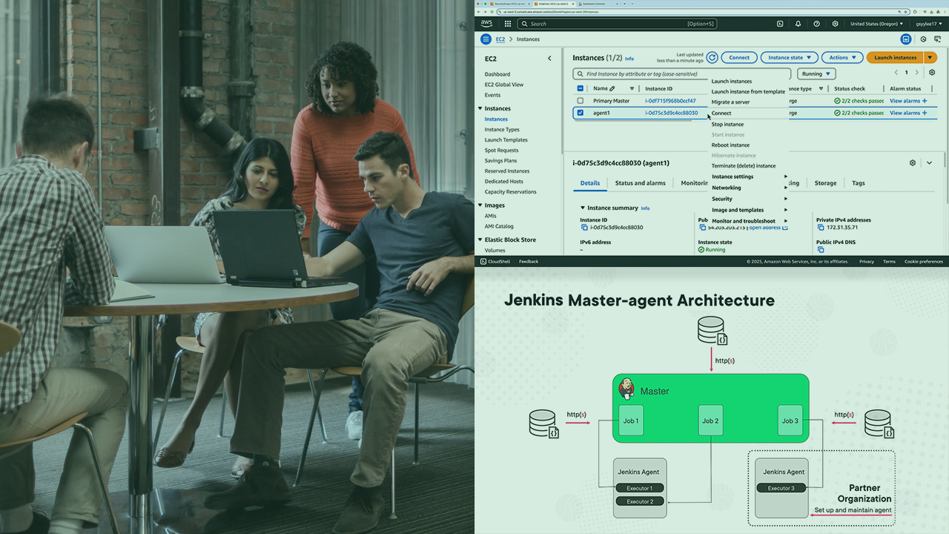Open the AWS services grid menu
Viewport: 949px width, 534px height.
tap(508, 24)
